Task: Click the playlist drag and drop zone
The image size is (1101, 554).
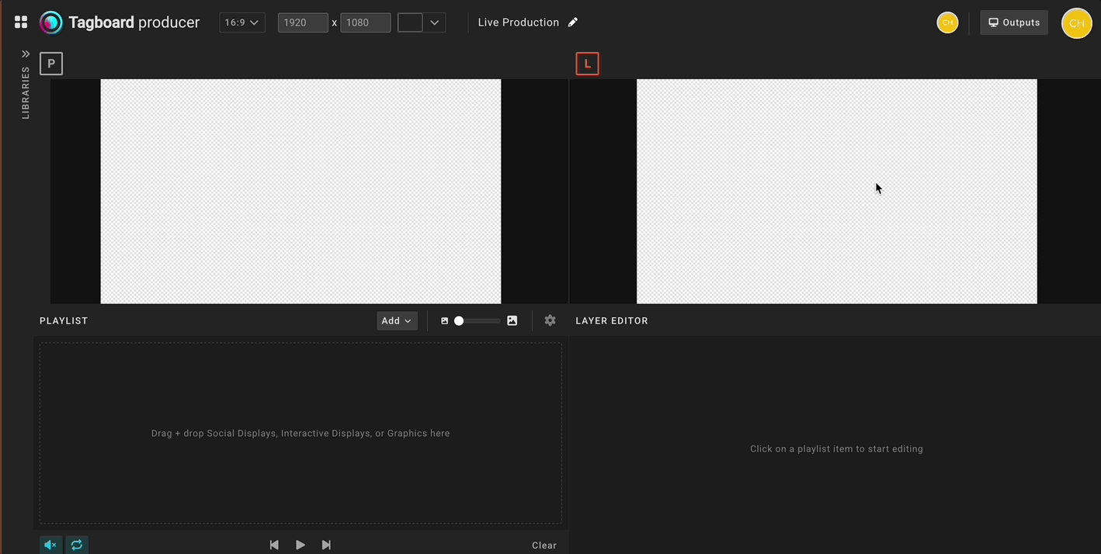Action: pos(300,433)
